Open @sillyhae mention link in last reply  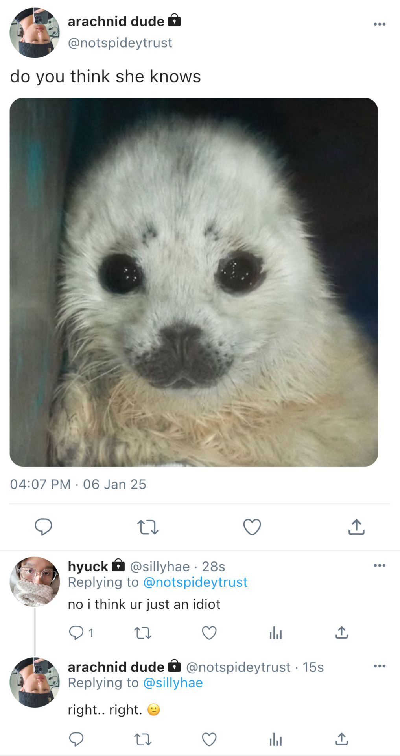[173, 683]
